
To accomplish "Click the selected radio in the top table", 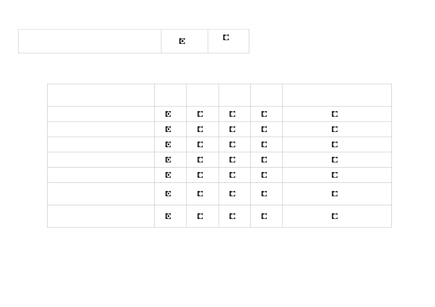I will pyautogui.click(x=182, y=41).
